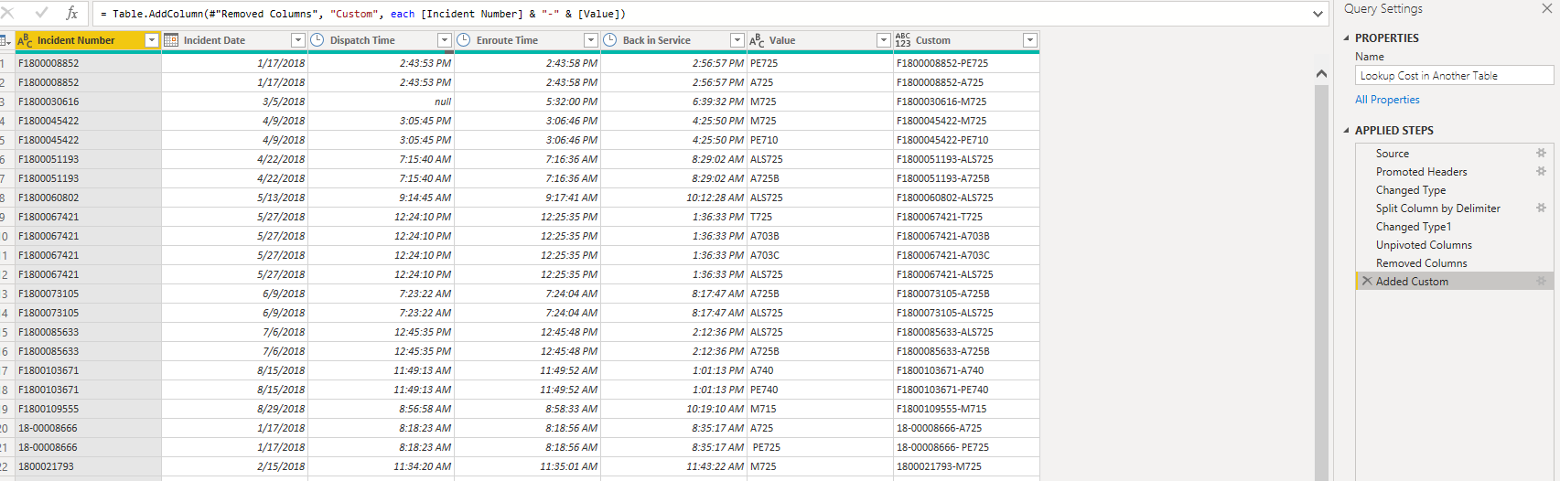
Task: Expand the formula bar with the chevron
Action: 1318,14
